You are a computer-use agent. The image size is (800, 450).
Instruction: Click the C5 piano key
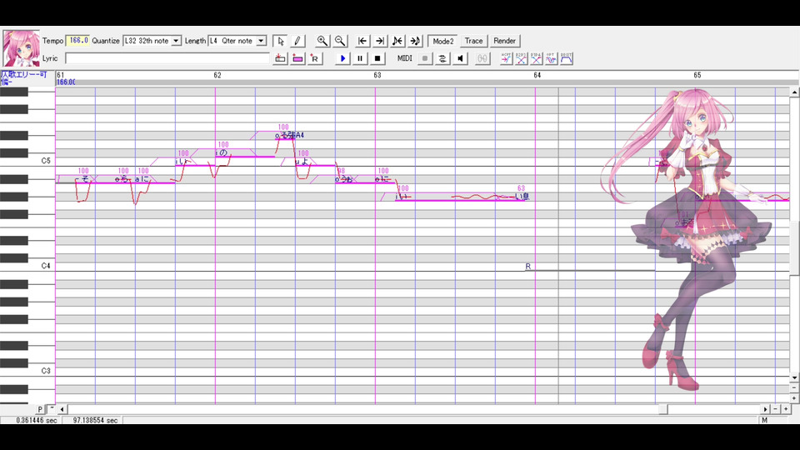27,161
